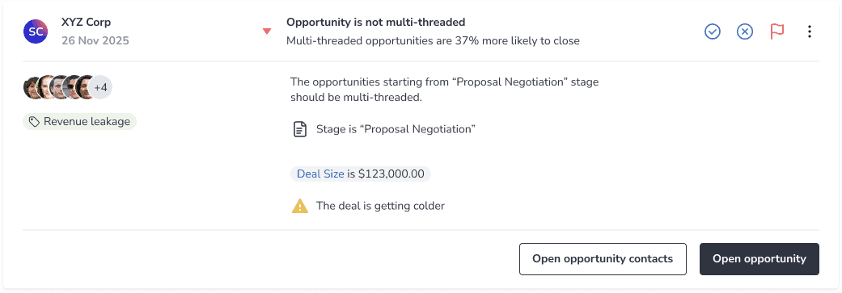Click the document icon beside the stage condition
The image size is (842, 293).
tap(299, 129)
